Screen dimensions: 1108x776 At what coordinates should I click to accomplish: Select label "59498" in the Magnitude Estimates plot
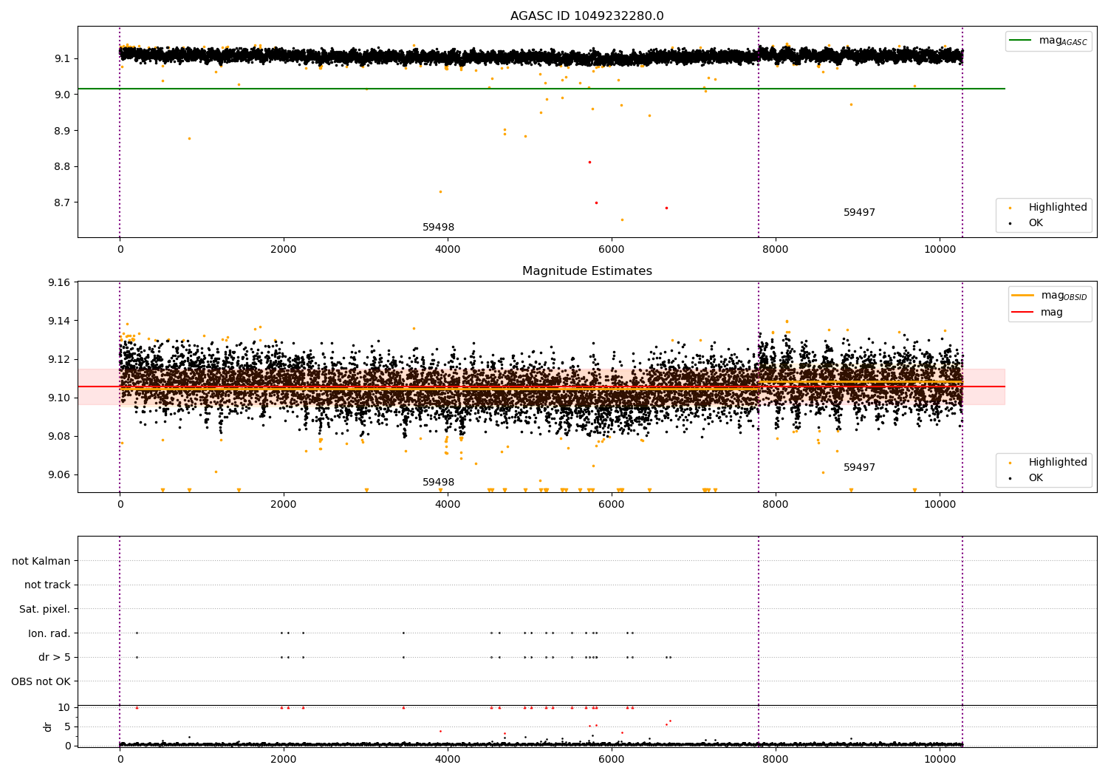(x=439, y=483)
